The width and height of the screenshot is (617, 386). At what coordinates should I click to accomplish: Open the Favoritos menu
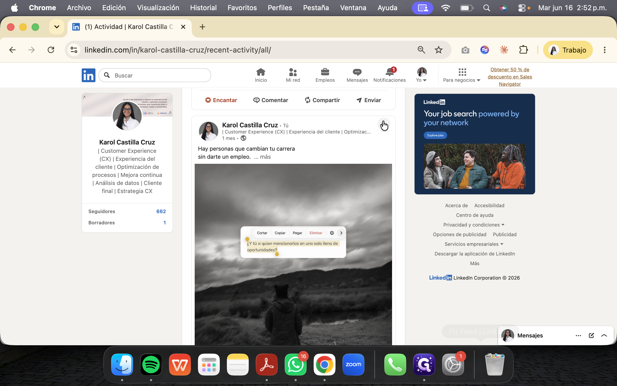tap(242, 8)
